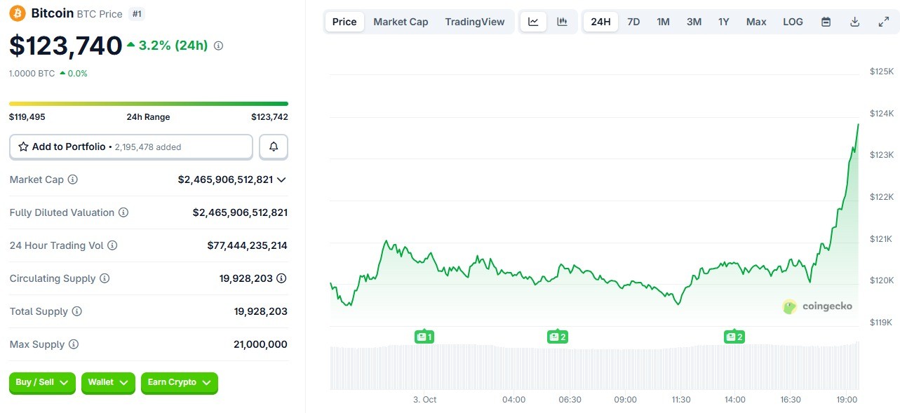
Task: Open the Wallet dropdown button
Action: point(108,382)
